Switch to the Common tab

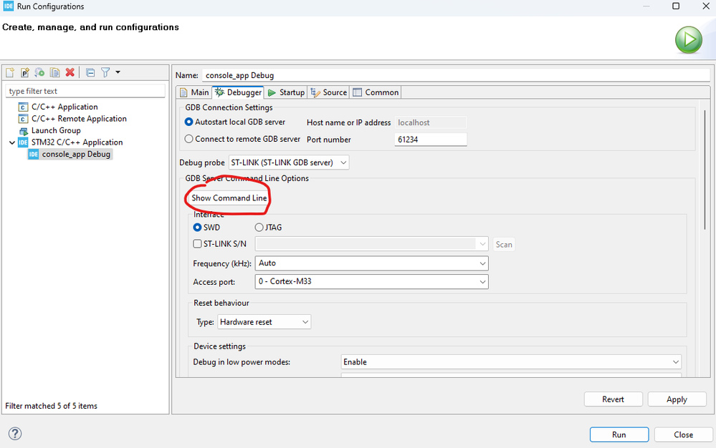(x=376, y=92)
